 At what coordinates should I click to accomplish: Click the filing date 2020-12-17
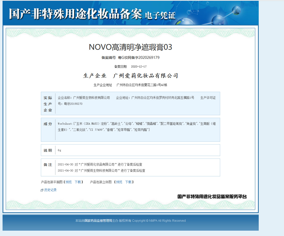point(139,67)
